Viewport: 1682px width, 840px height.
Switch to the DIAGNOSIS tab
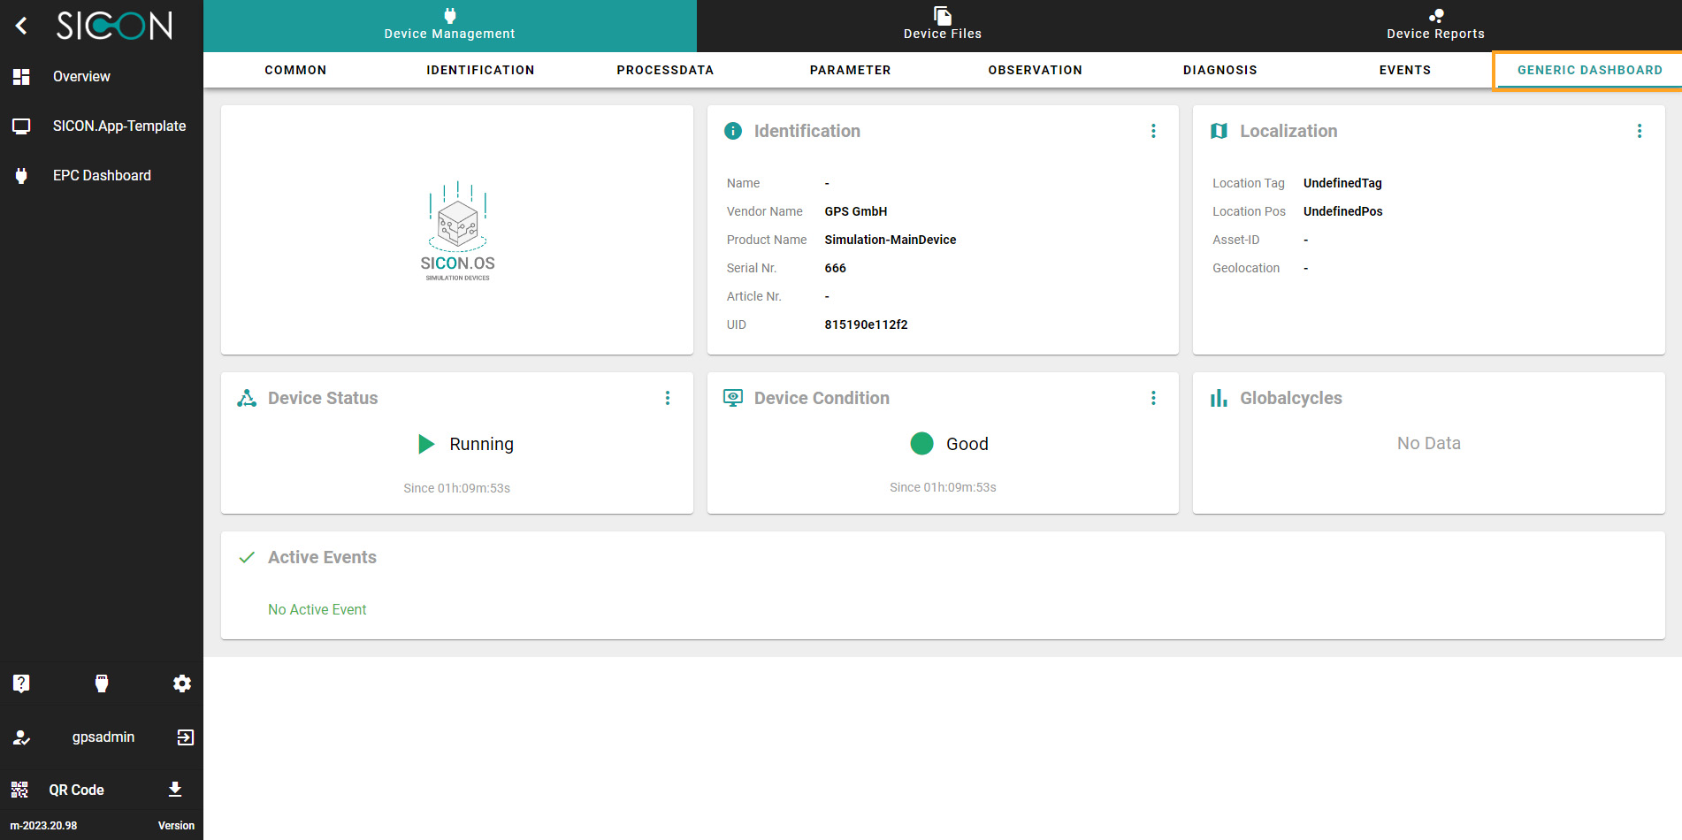point(1220,70)
